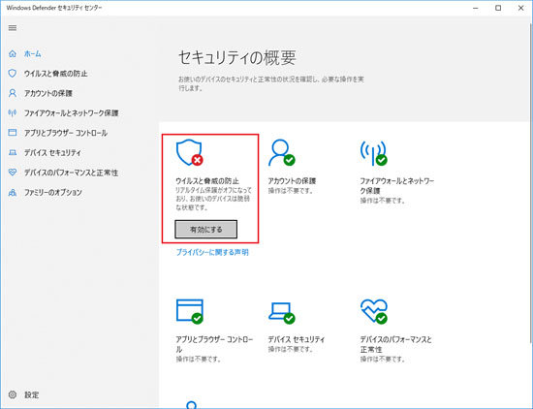Screen dimensions: 533x409
Task: Click the shield icon in the sidebar
Action: 13,74
